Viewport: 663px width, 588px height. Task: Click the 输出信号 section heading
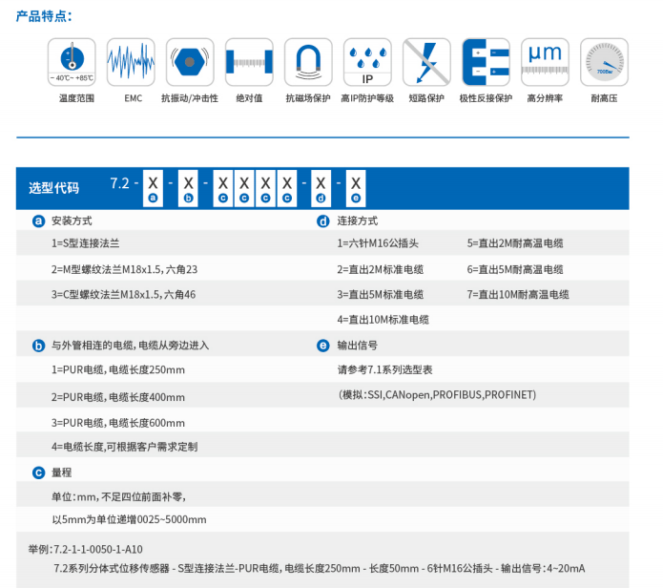[358, 346]
